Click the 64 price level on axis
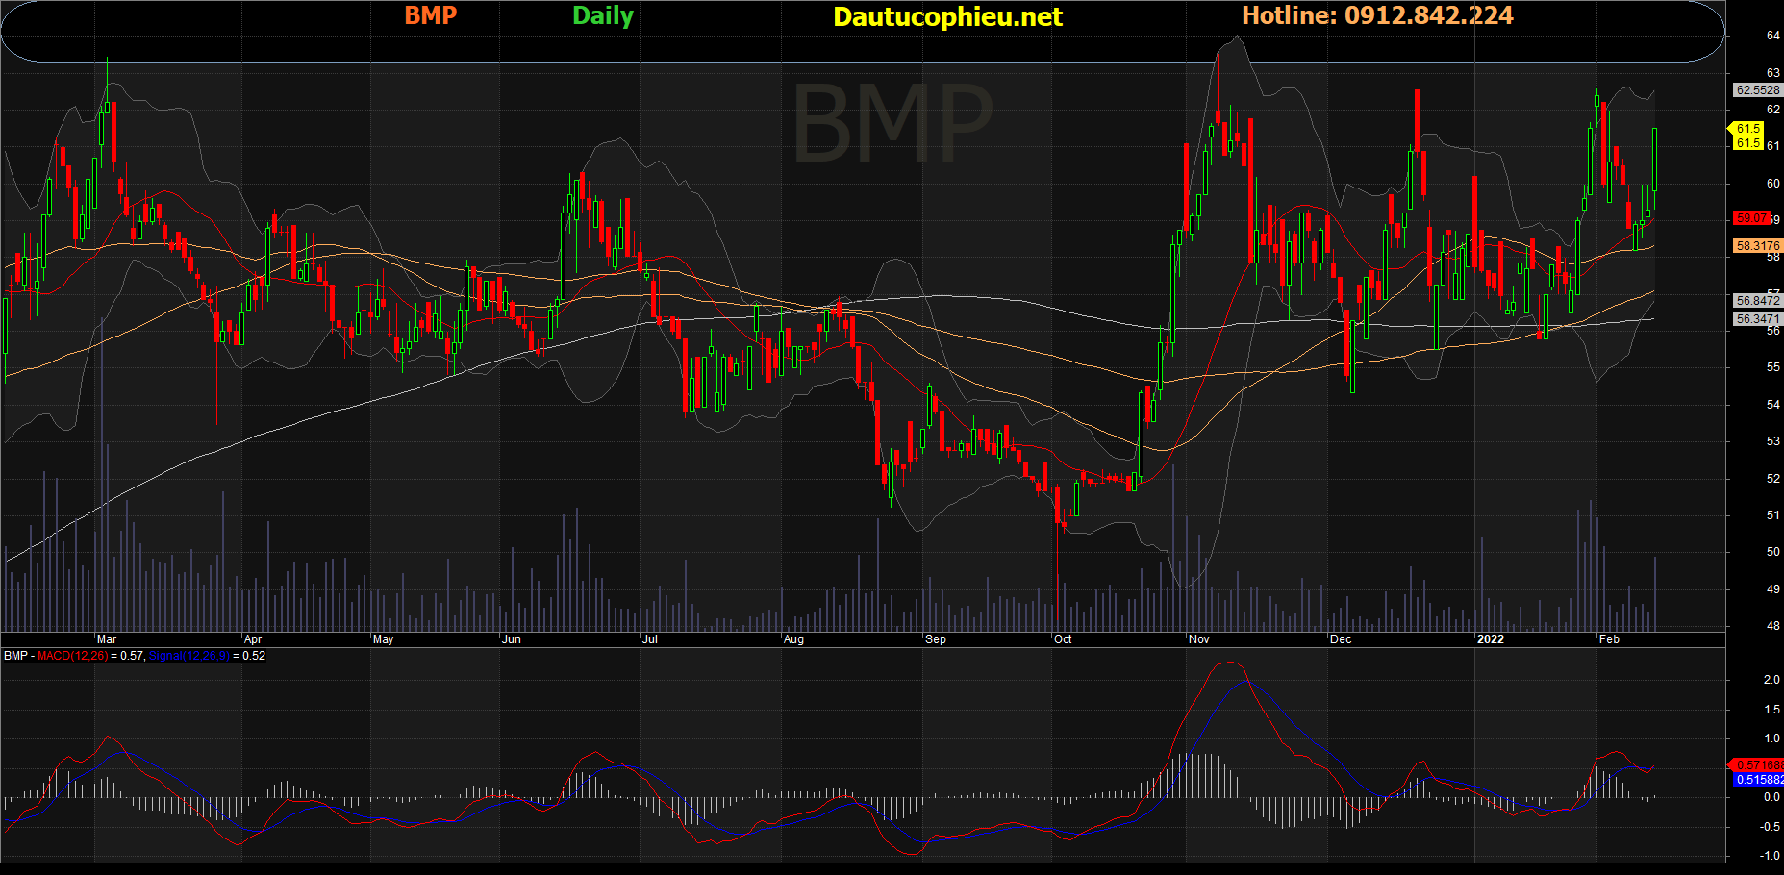 1772,36
